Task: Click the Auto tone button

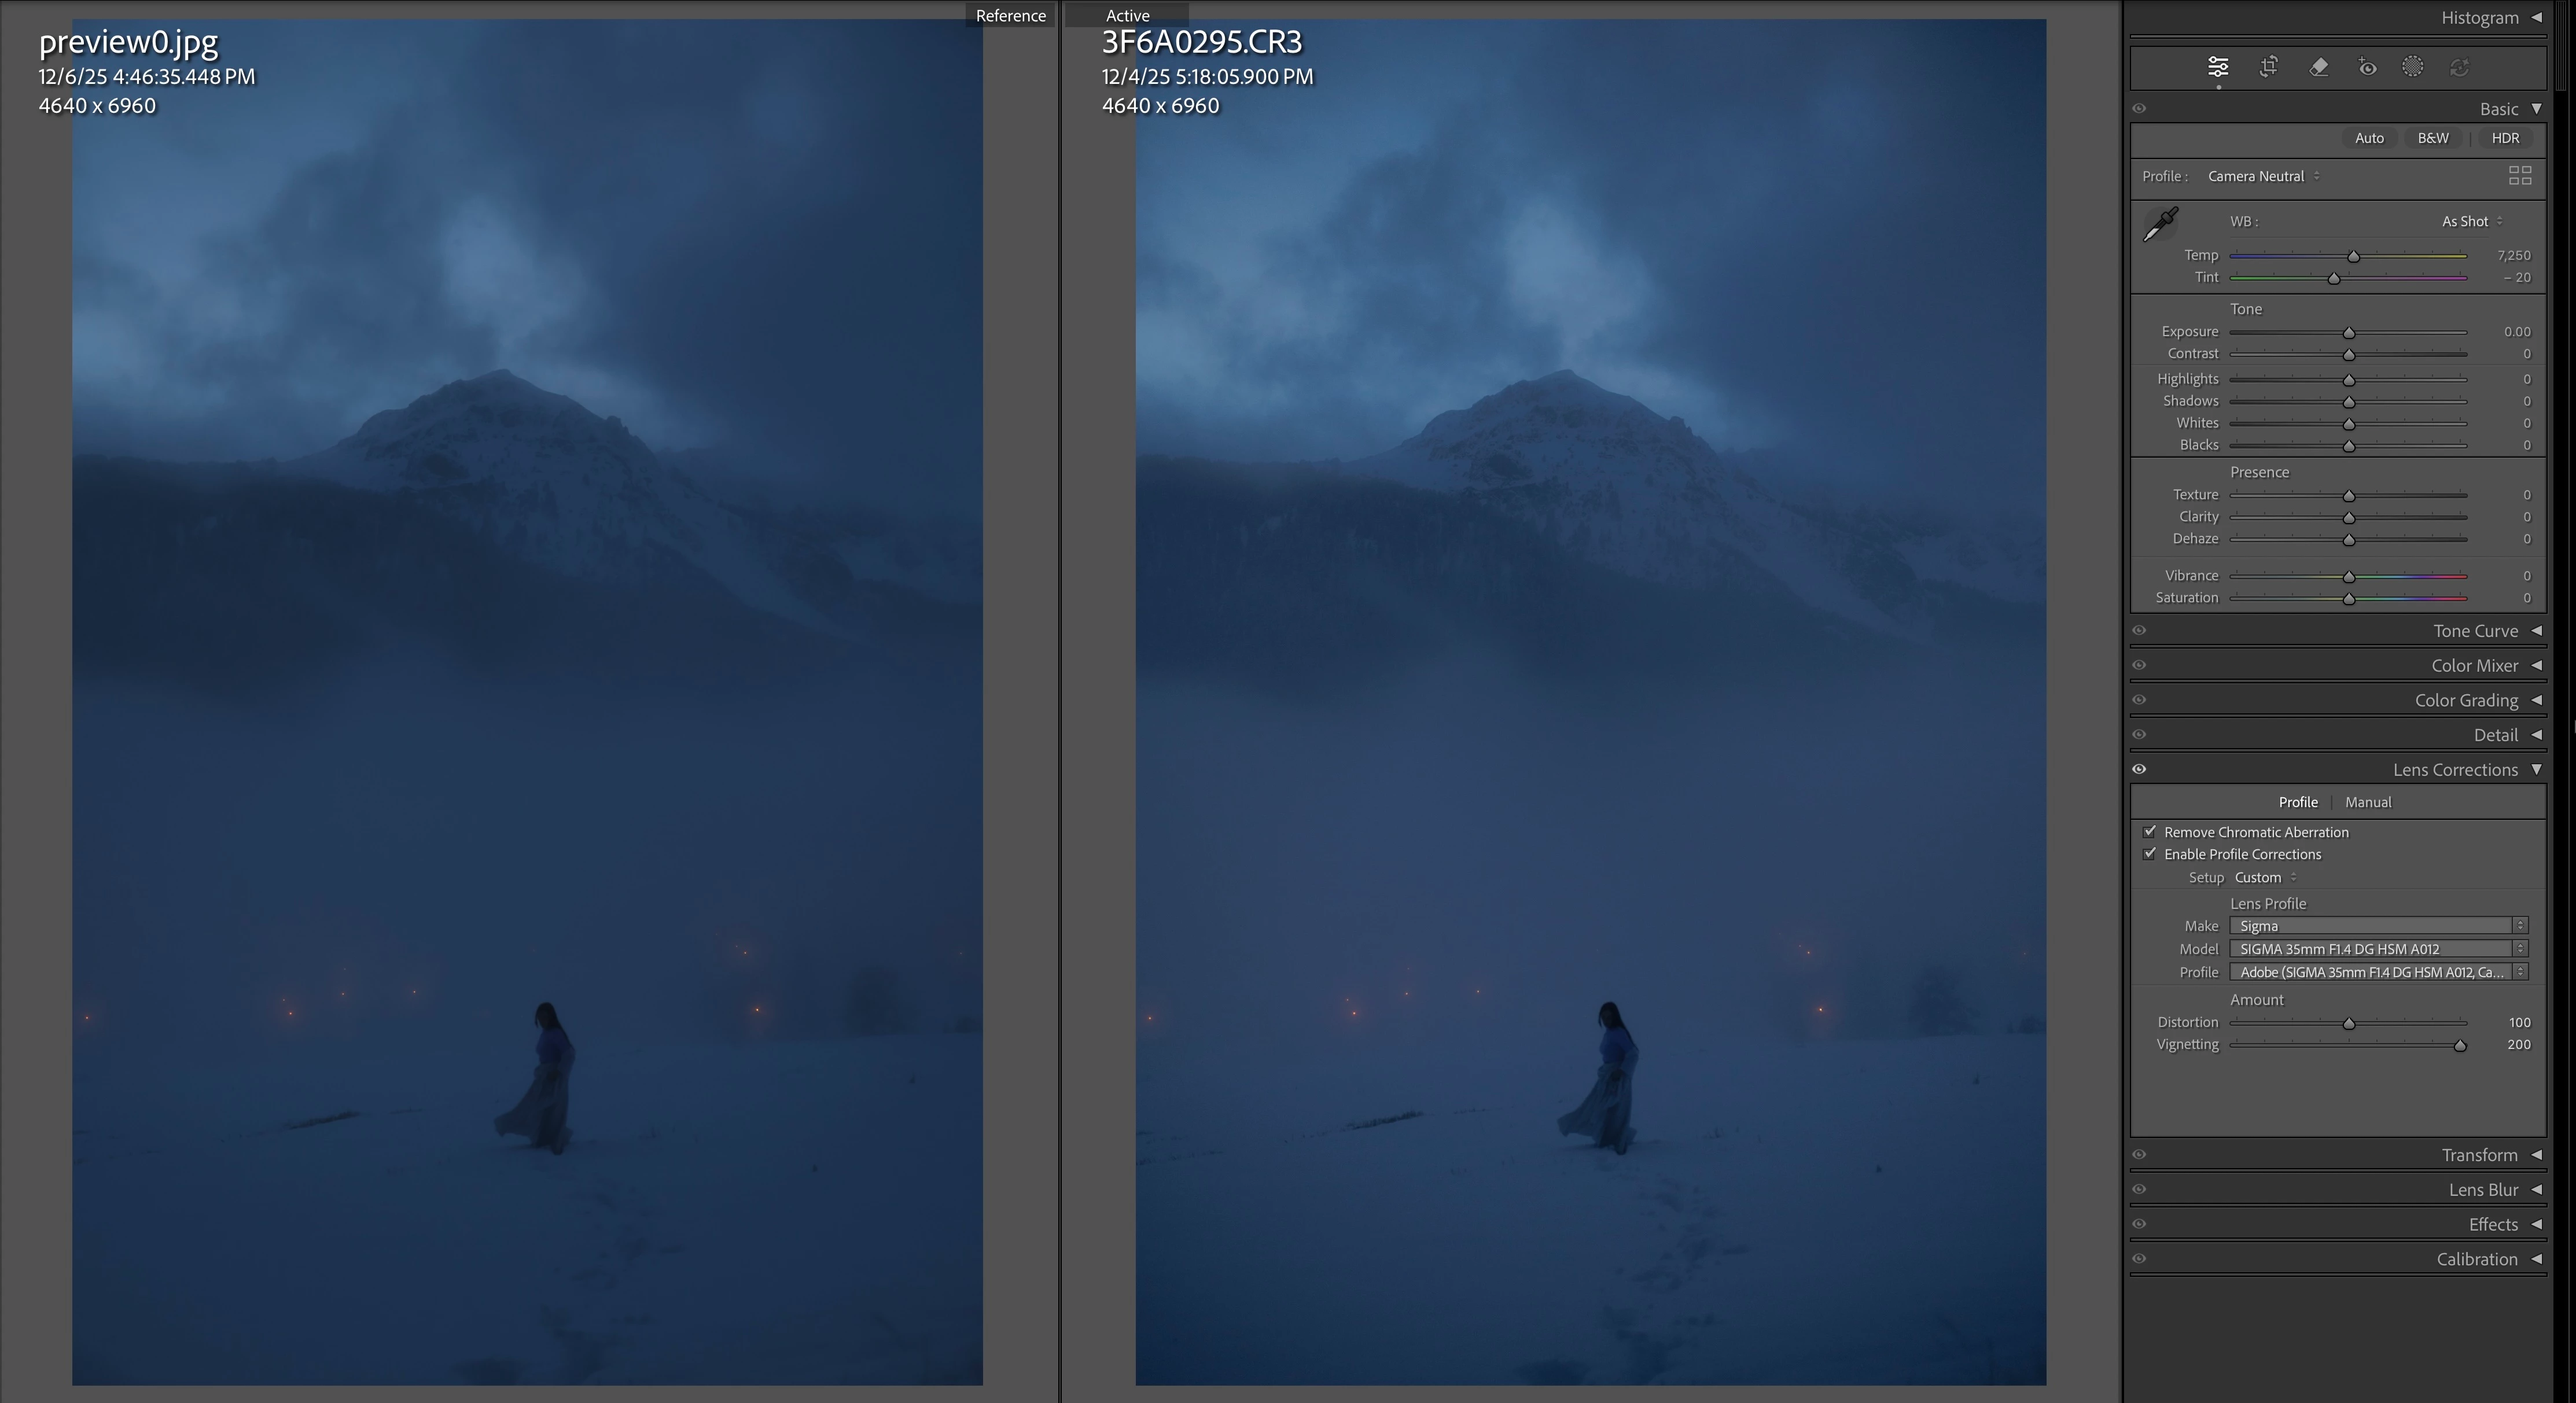Action: 2368,138
